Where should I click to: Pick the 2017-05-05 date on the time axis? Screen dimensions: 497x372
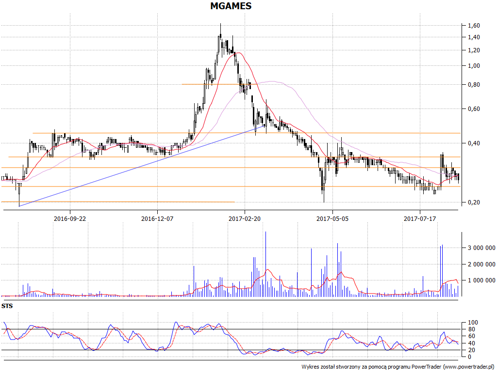pos(332,219)
